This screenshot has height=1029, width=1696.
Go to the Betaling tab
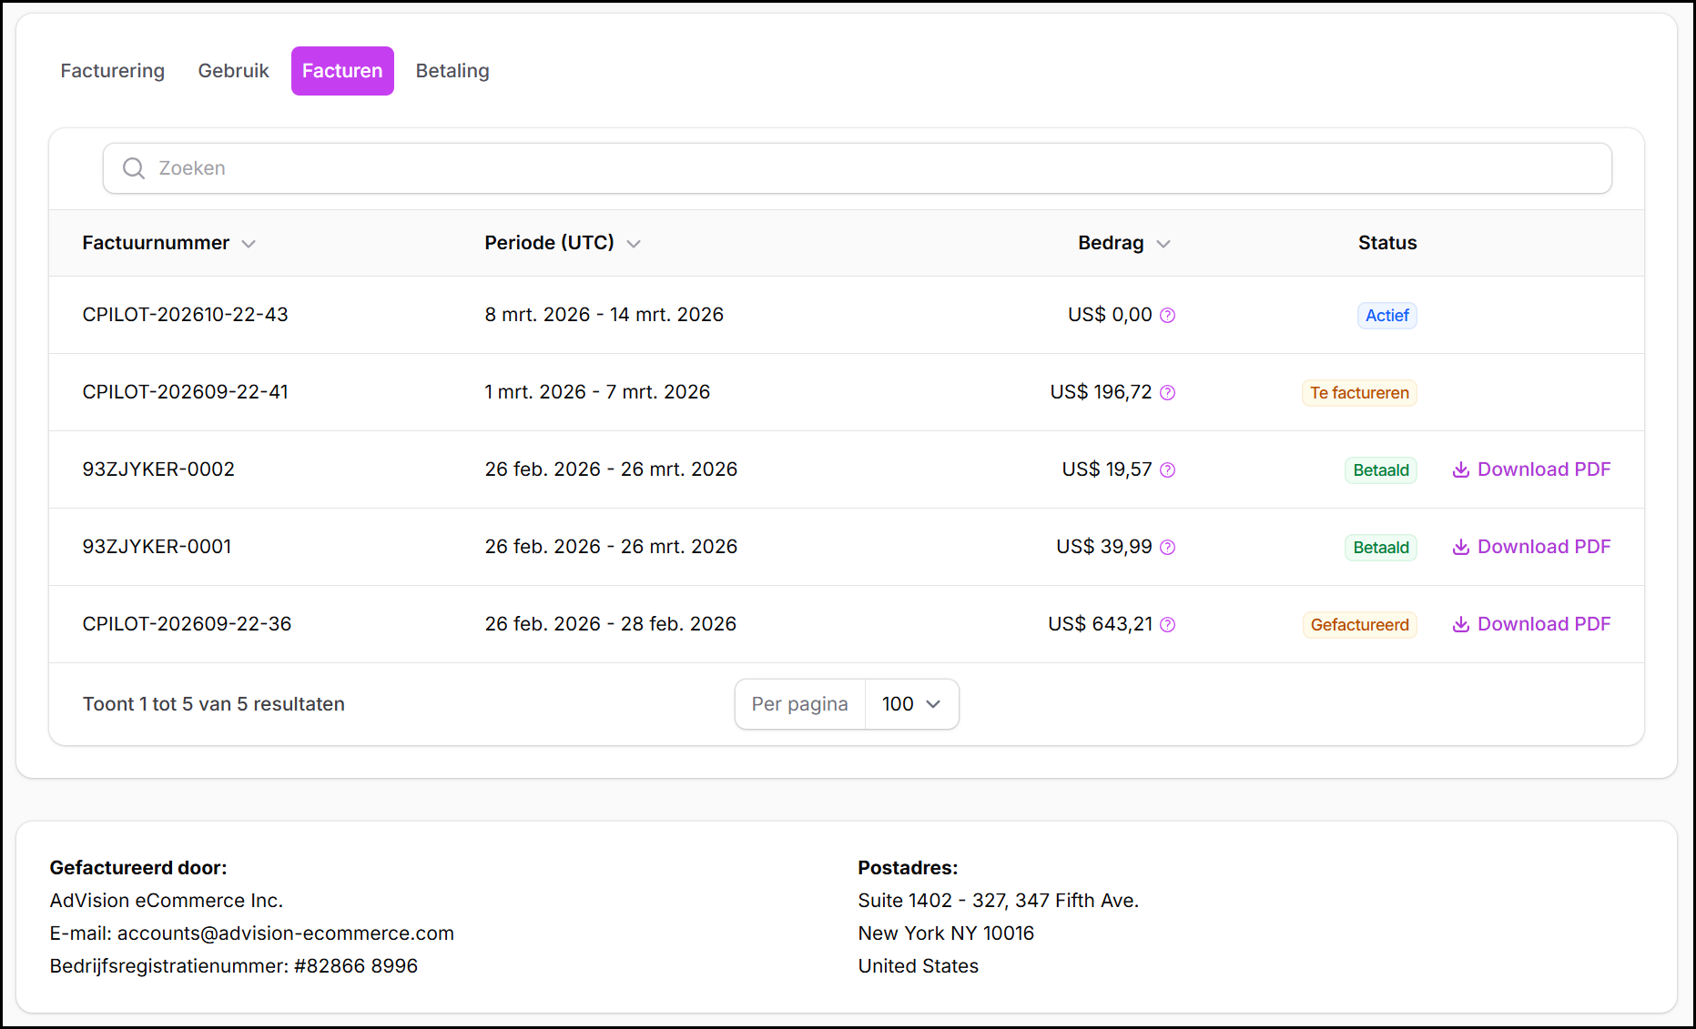pos(452,71)
